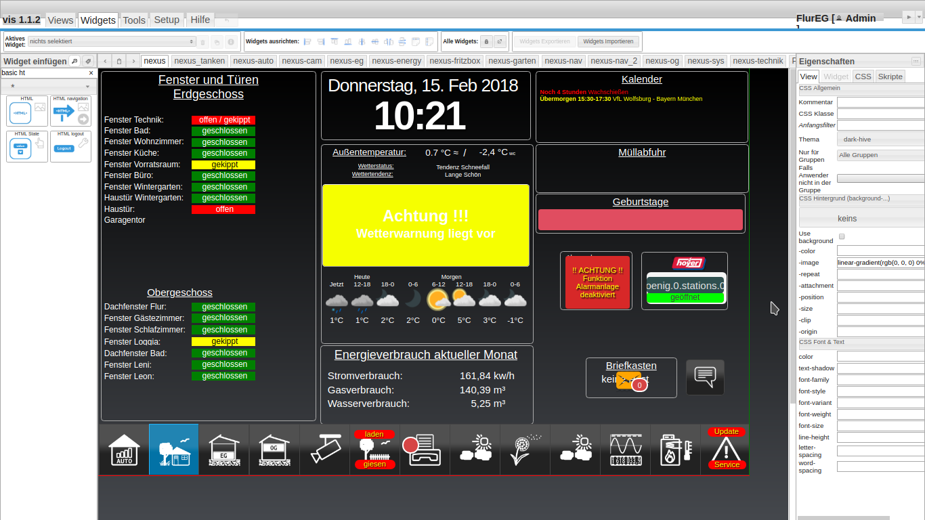
Task: Open the energy meter sine-wave icon
Action: (625, 450)
